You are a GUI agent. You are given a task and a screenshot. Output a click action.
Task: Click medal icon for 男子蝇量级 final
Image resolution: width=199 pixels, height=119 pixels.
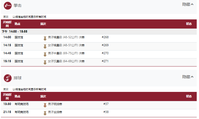pyautogui.click(x=45, y=38)
